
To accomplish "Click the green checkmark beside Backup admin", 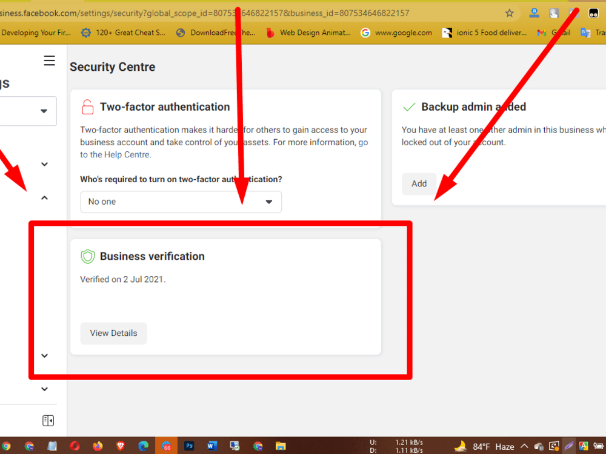I will (x=409, y=107).
